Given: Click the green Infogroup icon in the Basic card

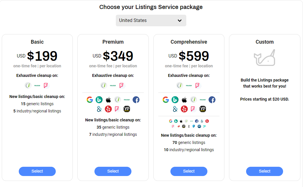Looking at the screenshot, I should (x=28, y=86).
